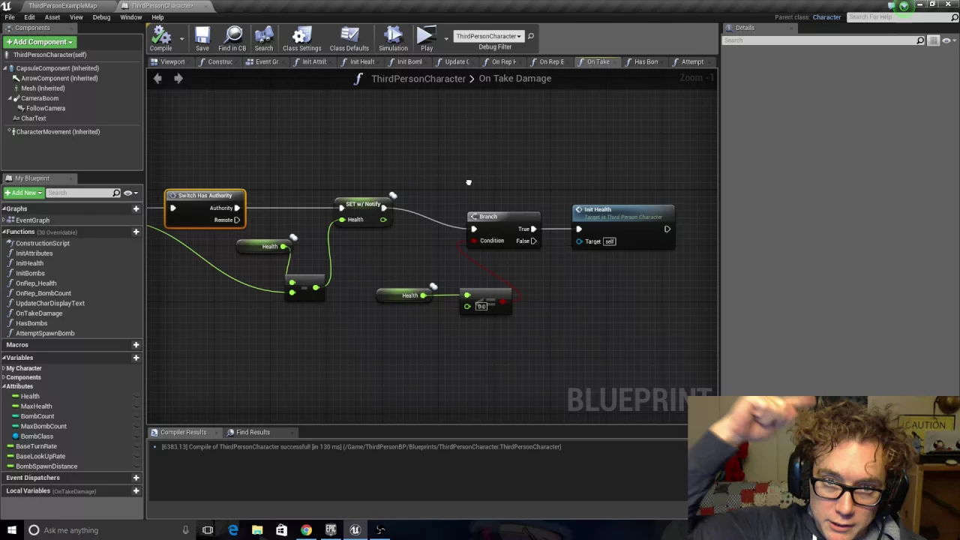Open Unreal Engine from the Windows taskbar

pos(355,530)
